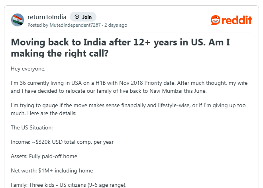This screenshot has width=263, height=188.
Task: Open the reddit wordmark logo
Action: click(x=237, y=20)
